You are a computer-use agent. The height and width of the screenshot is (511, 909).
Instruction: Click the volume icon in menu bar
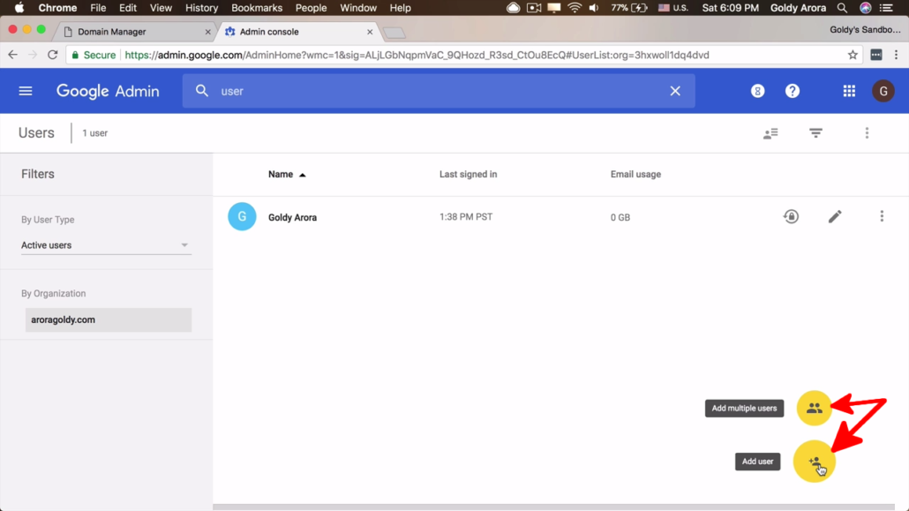click(x=594, y=8)
